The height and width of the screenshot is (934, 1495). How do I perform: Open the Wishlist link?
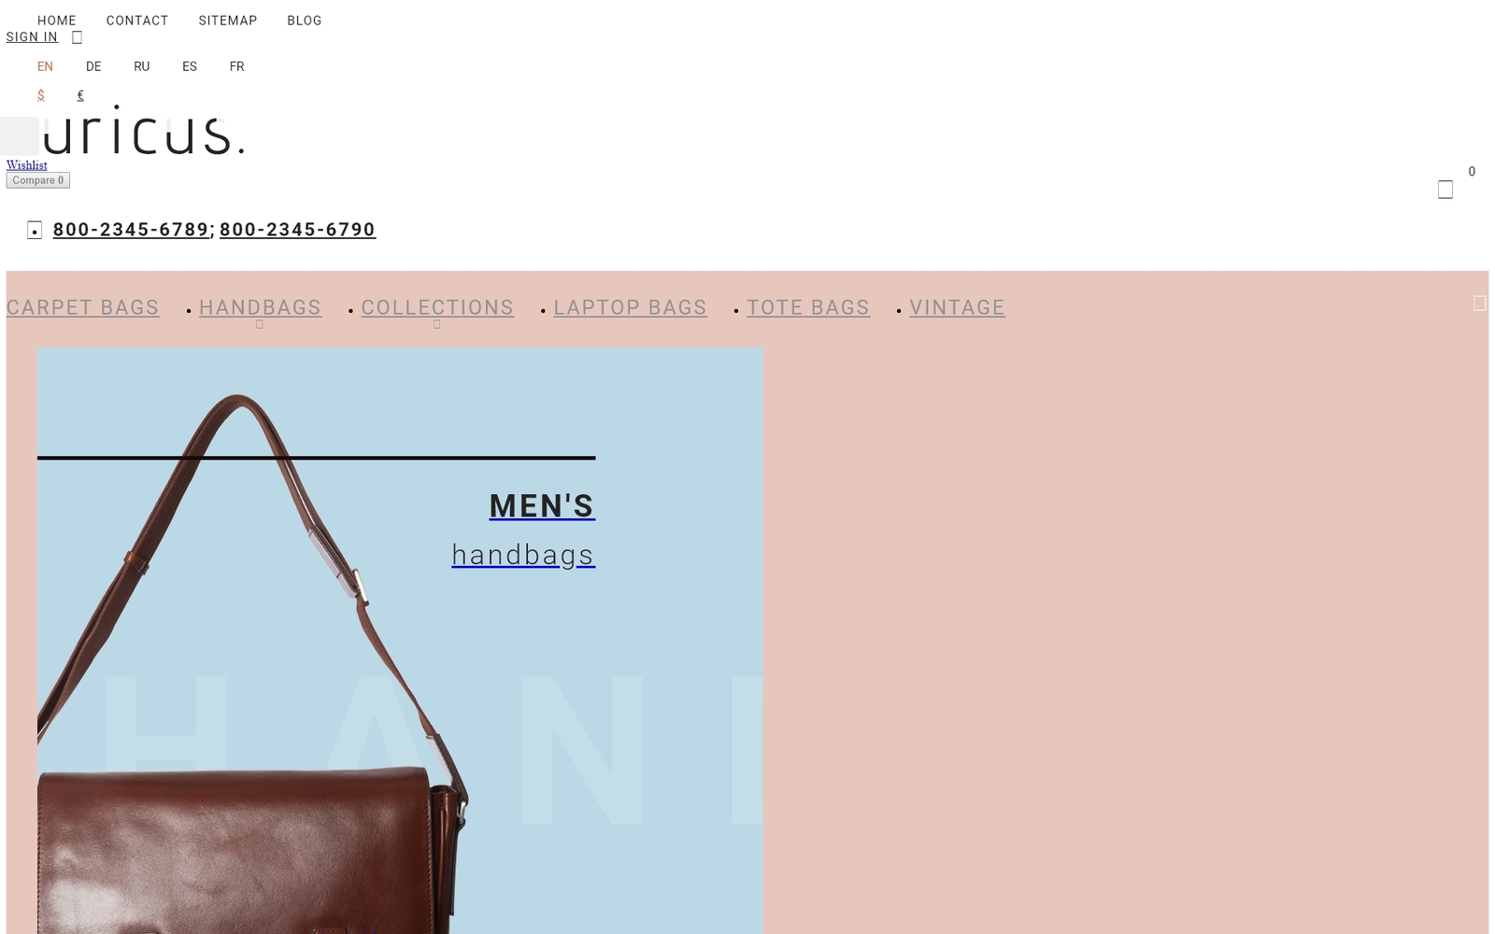(27, 165)
